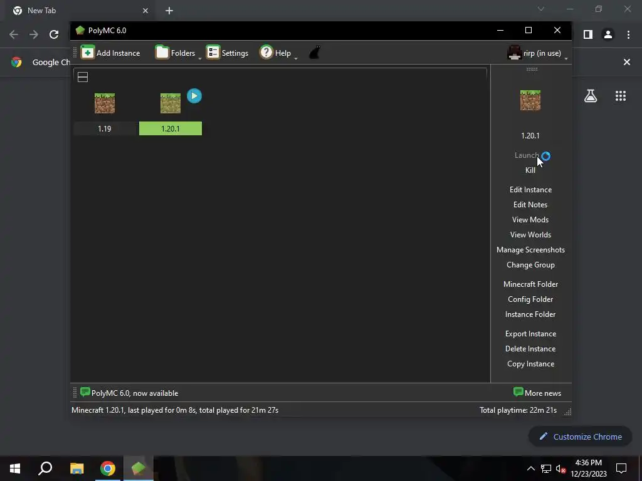
Task: Click the grass block icon in the side panel
Action: [x=530, y=100]
